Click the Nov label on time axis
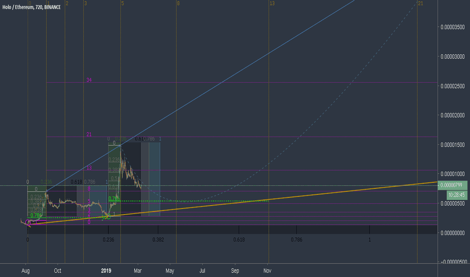The width and height of the screenshot is (470, 277). point(267,271)
